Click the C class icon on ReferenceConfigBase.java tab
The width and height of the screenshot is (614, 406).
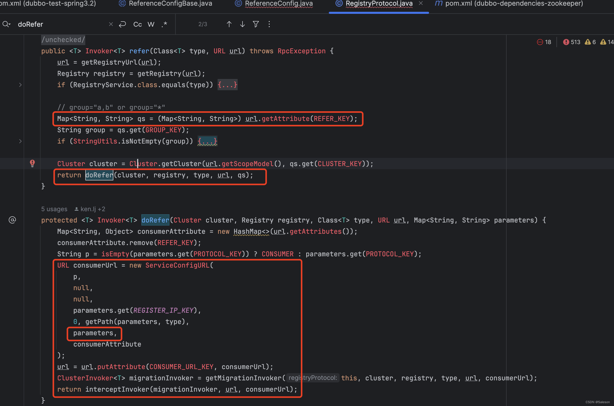pyautogui.click(x=122, y=3)
